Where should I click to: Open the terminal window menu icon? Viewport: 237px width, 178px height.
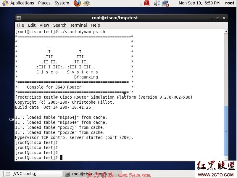19,18
